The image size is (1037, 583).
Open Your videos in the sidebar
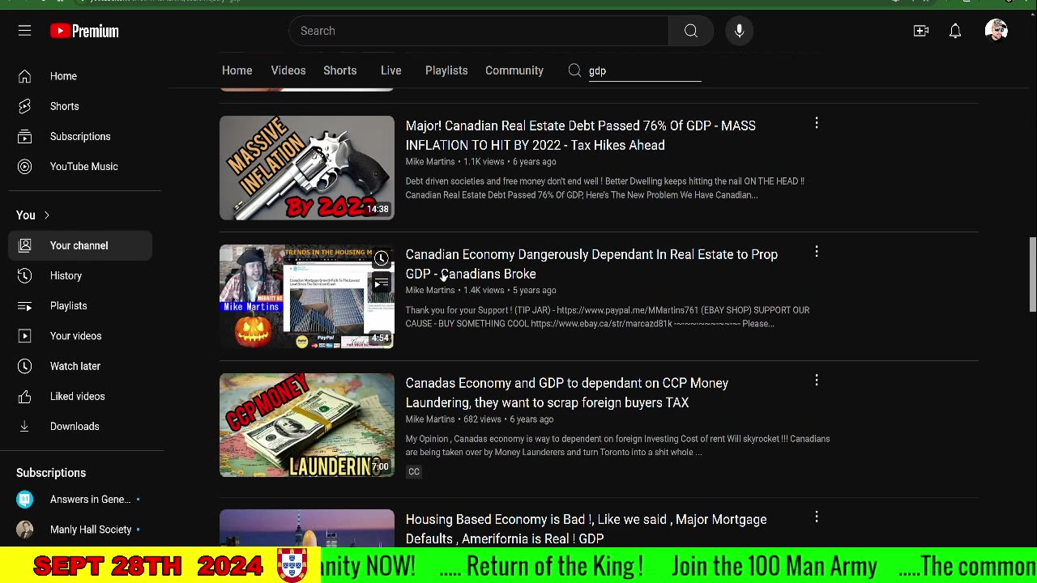click(x=79, y=335)
